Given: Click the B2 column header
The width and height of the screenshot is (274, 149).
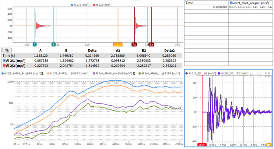Looking at the screenshot, I should 144,50.
